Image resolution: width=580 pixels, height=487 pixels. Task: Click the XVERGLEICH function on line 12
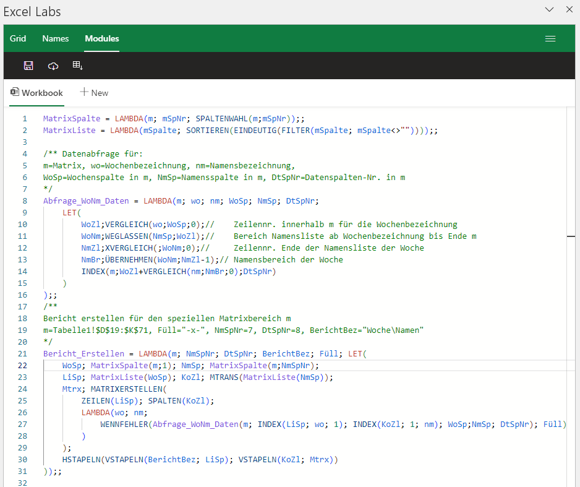pyautogui.click(x=129, y=248)
